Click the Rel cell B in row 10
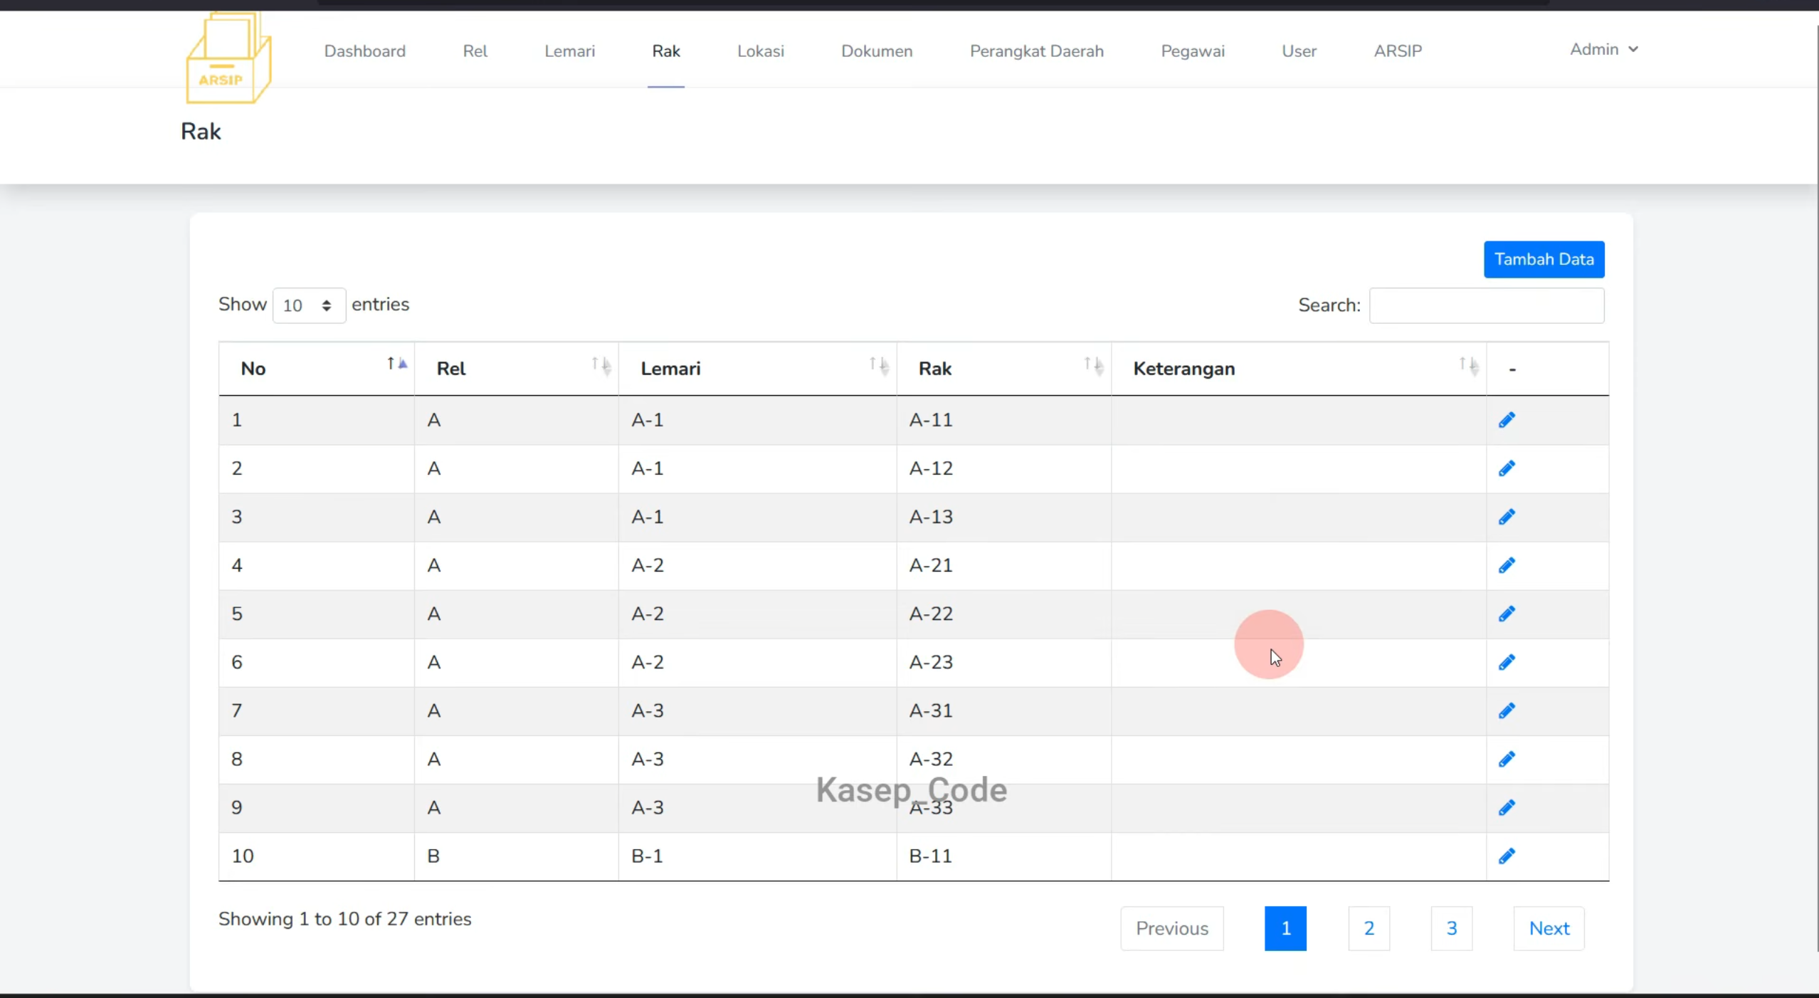Image resolution: width=1819 pixels, height=998 pixels. (517, 856)
